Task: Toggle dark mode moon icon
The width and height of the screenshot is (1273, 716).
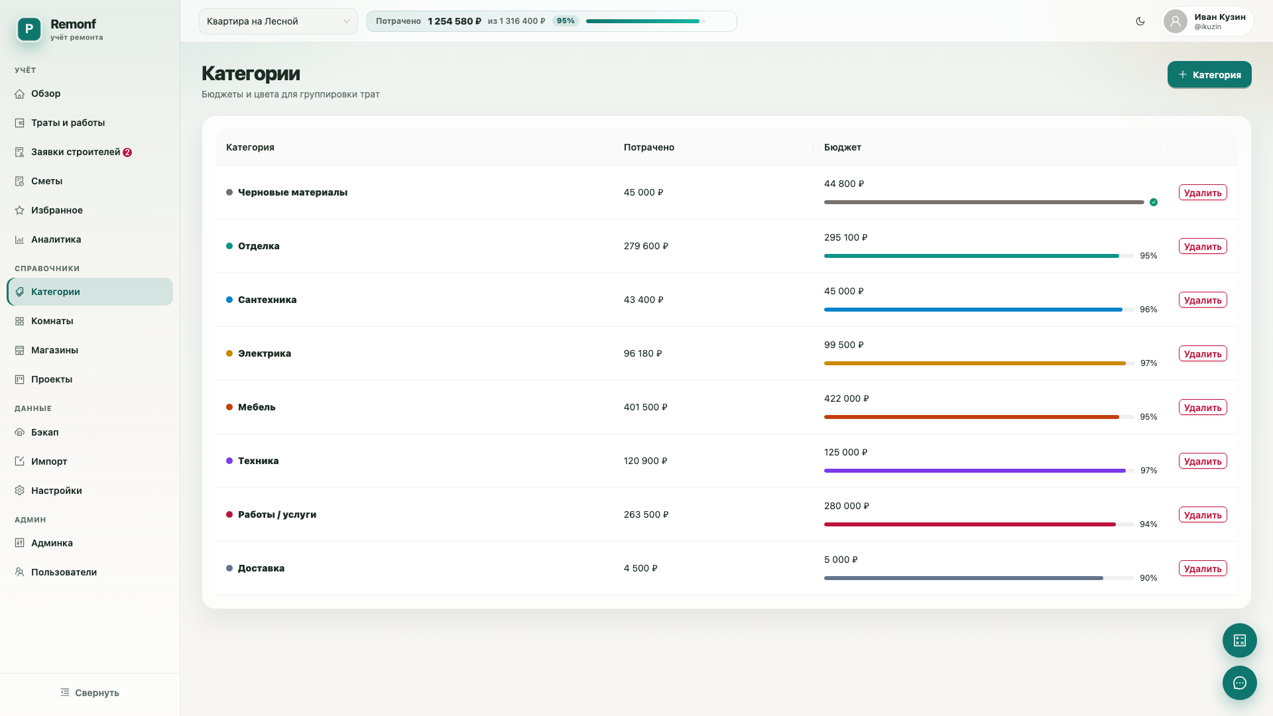Action: 1140,21
